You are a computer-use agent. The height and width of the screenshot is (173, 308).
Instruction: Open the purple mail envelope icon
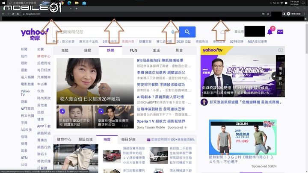tap(280, 32)
